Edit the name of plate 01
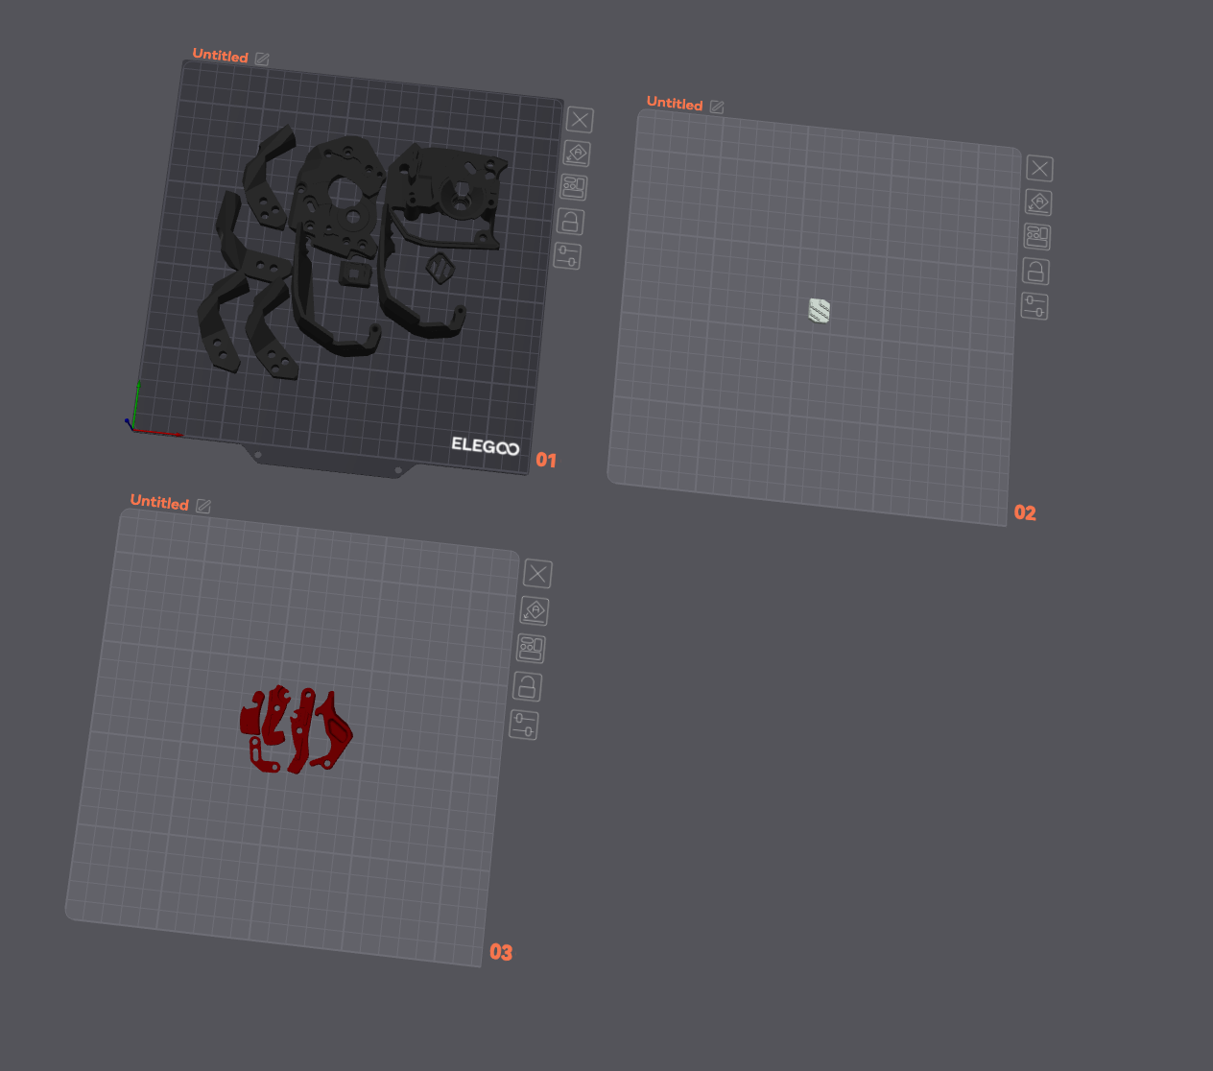Viewport: 1213px width, 1071px height. click(x=262, y=59)
